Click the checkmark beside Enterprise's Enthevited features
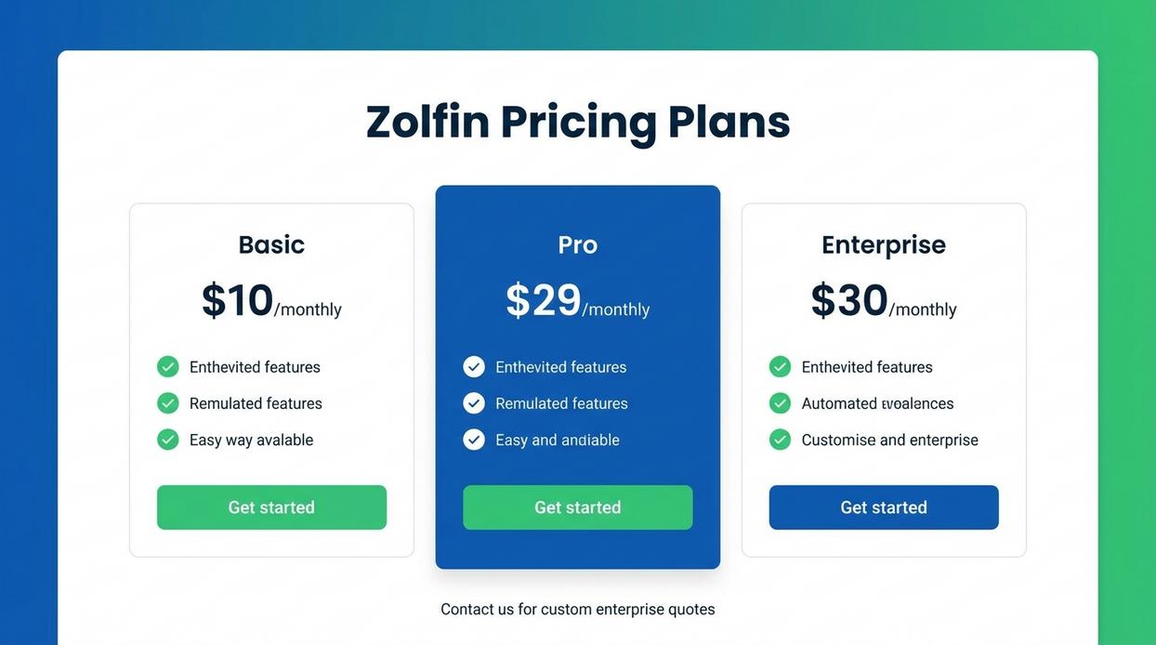Image resolution: width=1156 pixels, height=645 pixels. [x=780, y=366]
